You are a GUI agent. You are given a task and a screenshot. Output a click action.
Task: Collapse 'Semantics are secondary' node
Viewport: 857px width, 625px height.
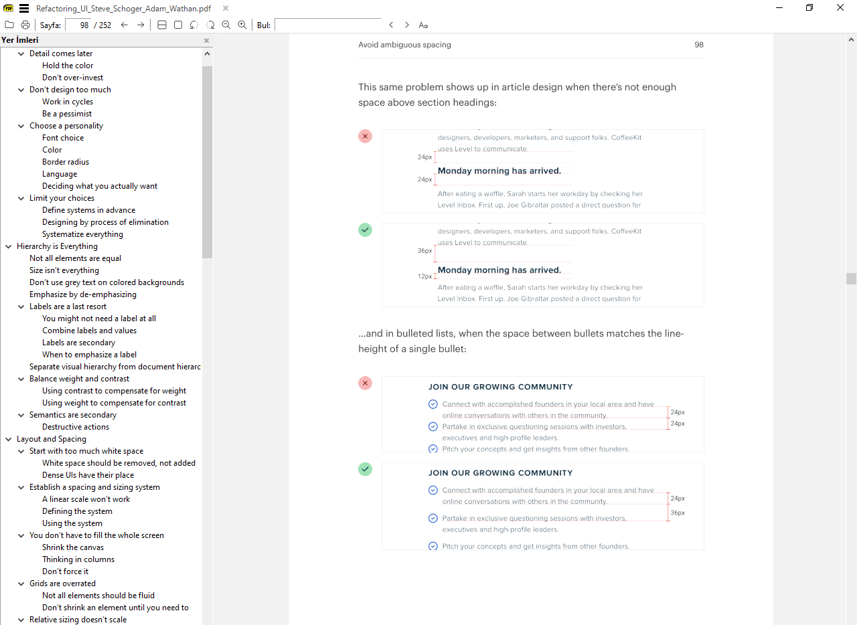point(21,415)
